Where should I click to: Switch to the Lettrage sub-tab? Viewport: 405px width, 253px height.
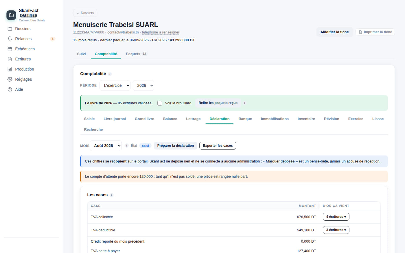pos(193,119)
